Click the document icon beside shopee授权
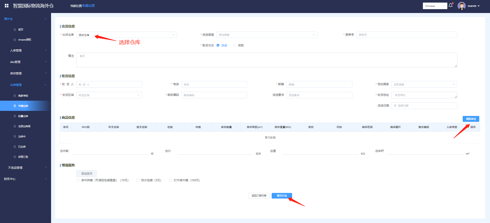The height and width of the screenshot is (223, 490). tap(15, 40)
